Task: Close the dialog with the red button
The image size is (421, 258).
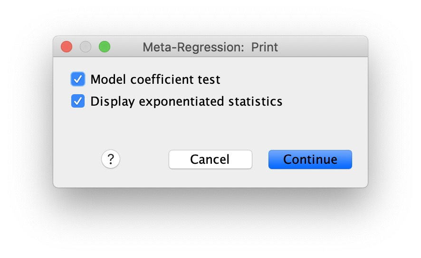Action: (x=67, y=47)
